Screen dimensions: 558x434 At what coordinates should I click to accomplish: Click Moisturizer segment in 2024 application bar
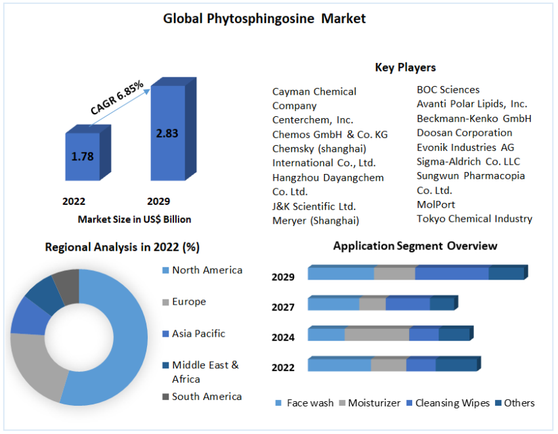click(377, 334)
